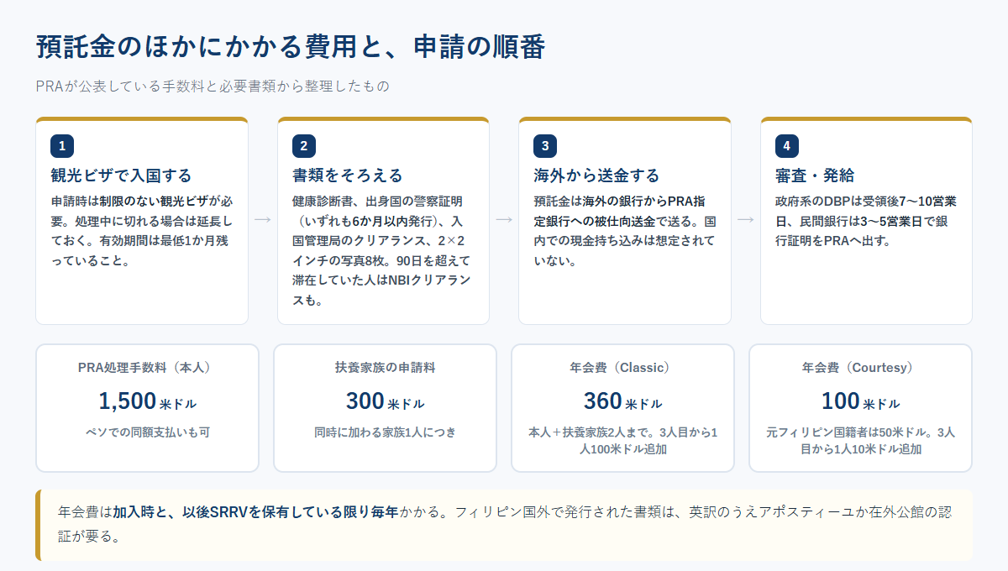Viewport: 1008px width, 571px height.
Task: Click the yellow note starting 年会費は加入時と
Action: pyautogui.click(x=504, y=525)
